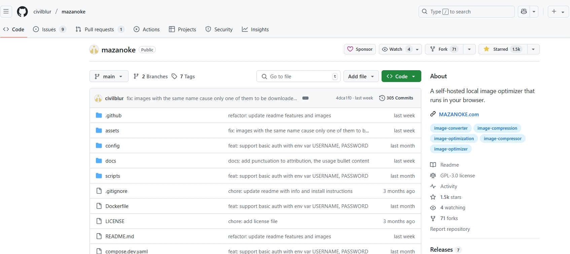Open the green Code dropdown button
Screen dimensions: 570x254
(401, 76)
